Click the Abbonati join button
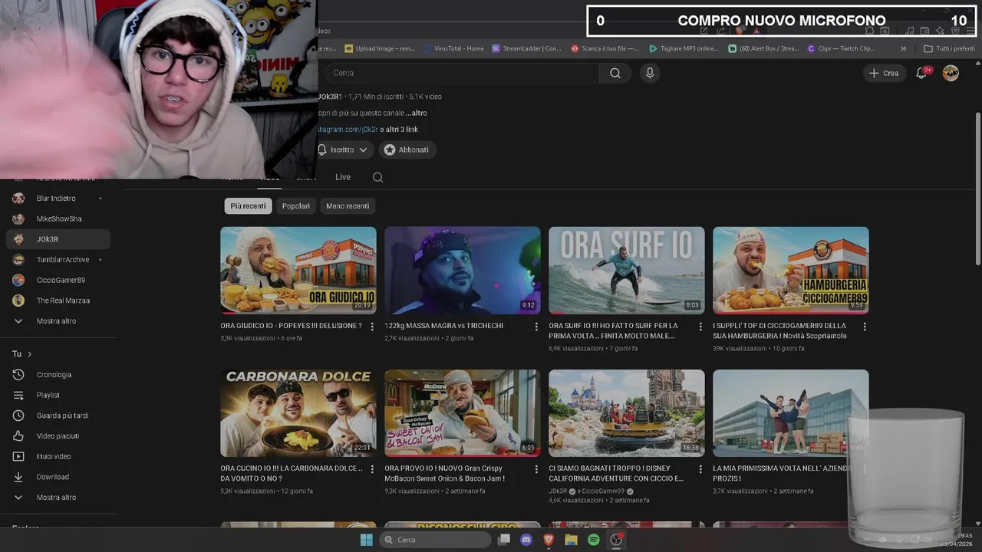 407,149
